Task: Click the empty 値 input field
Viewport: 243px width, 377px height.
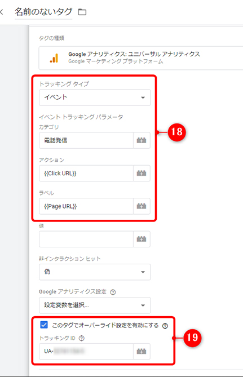Action: pyautogui.click(x=86, y=239)
